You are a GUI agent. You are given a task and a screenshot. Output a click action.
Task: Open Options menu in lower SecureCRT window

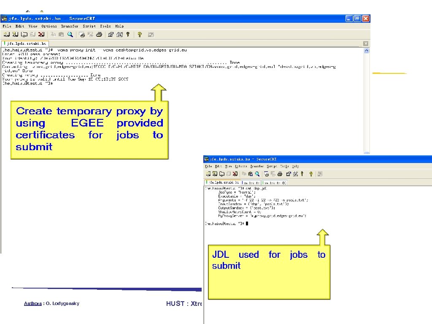(241, 166)
